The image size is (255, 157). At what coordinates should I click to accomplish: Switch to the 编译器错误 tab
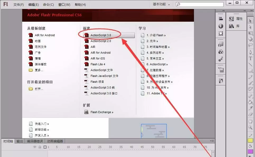coord(35,141)
